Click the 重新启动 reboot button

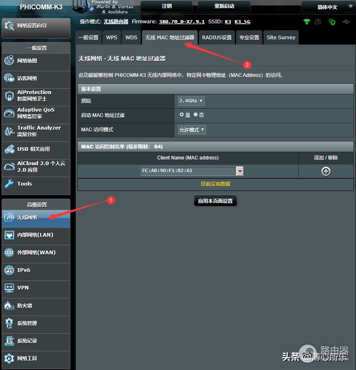(224, 6)
